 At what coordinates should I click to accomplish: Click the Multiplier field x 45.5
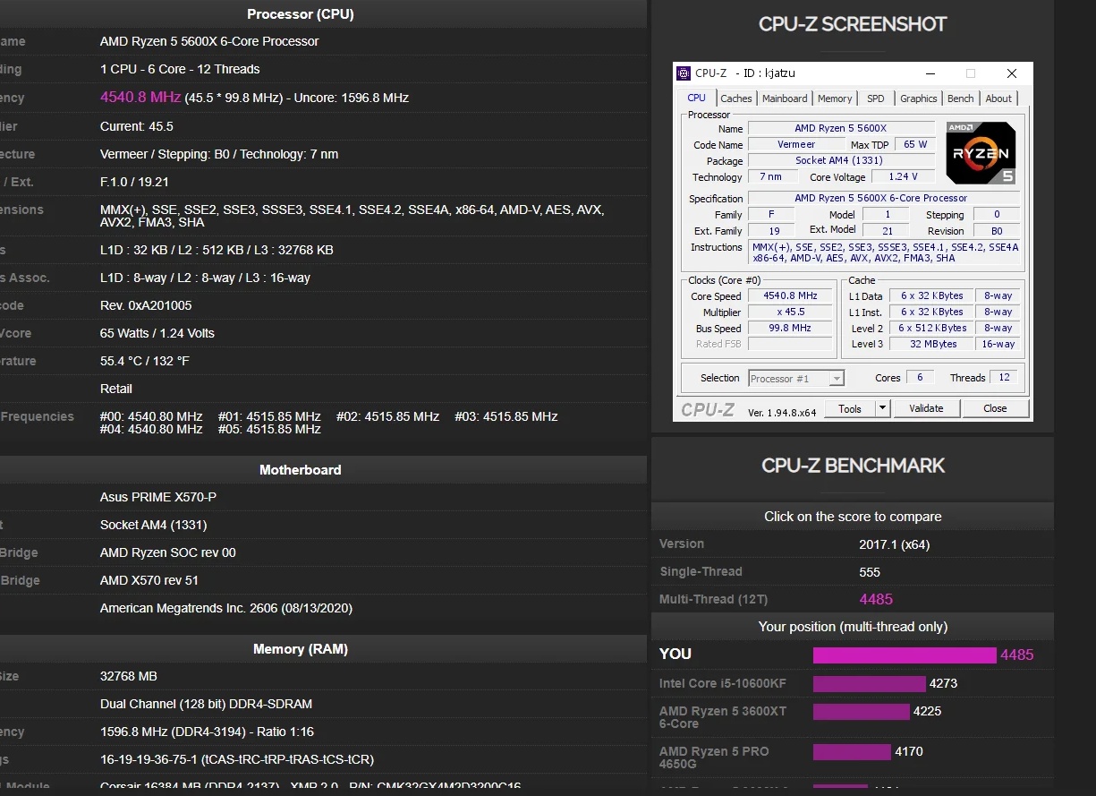click(790, 312)
